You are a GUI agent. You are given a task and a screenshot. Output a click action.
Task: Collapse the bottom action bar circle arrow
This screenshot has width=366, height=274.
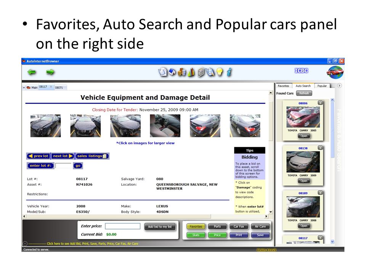click(25, 244)
